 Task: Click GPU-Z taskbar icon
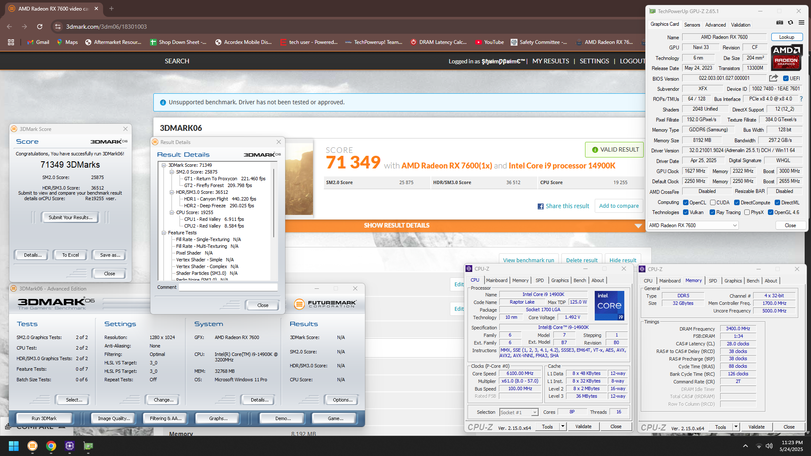[88, 446]
